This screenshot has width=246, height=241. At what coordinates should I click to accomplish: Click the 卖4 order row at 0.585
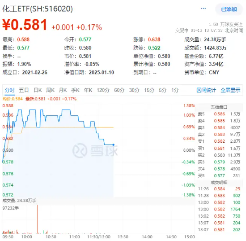219,121
